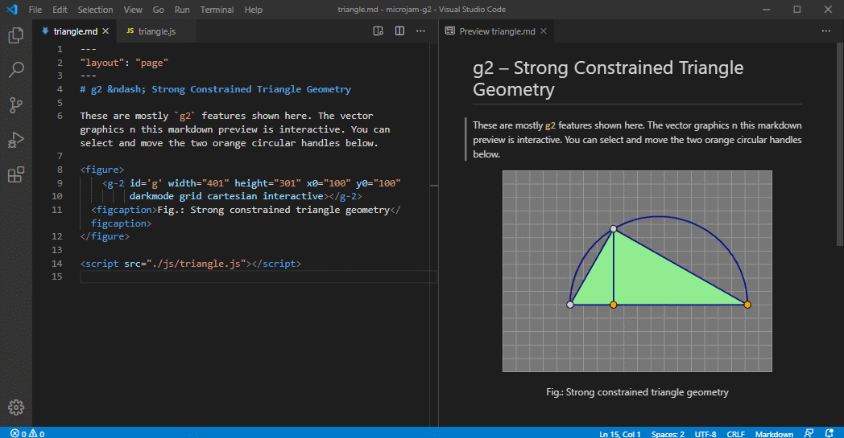Click the figcaption text in the preview
This screenshot has width=844, height=438.
pyautogui.click(x=637, y=392)
